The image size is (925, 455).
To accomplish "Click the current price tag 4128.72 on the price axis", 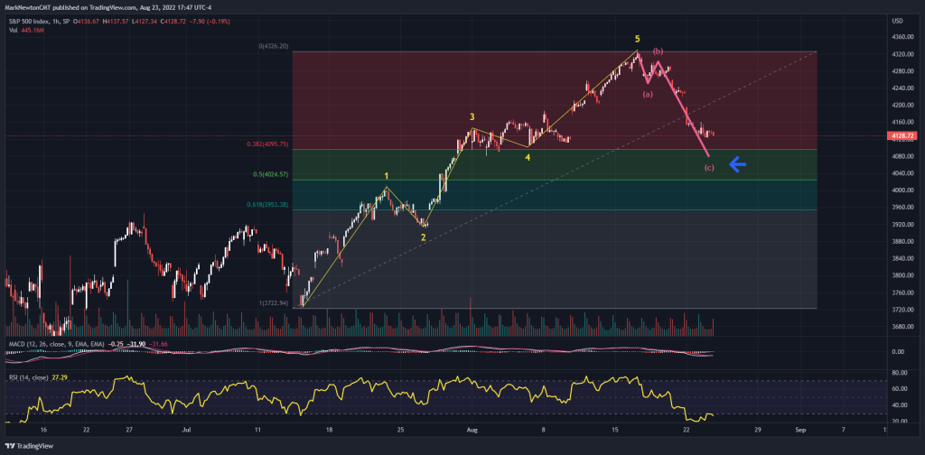I will pyautogui.click(x=904, y=136).
